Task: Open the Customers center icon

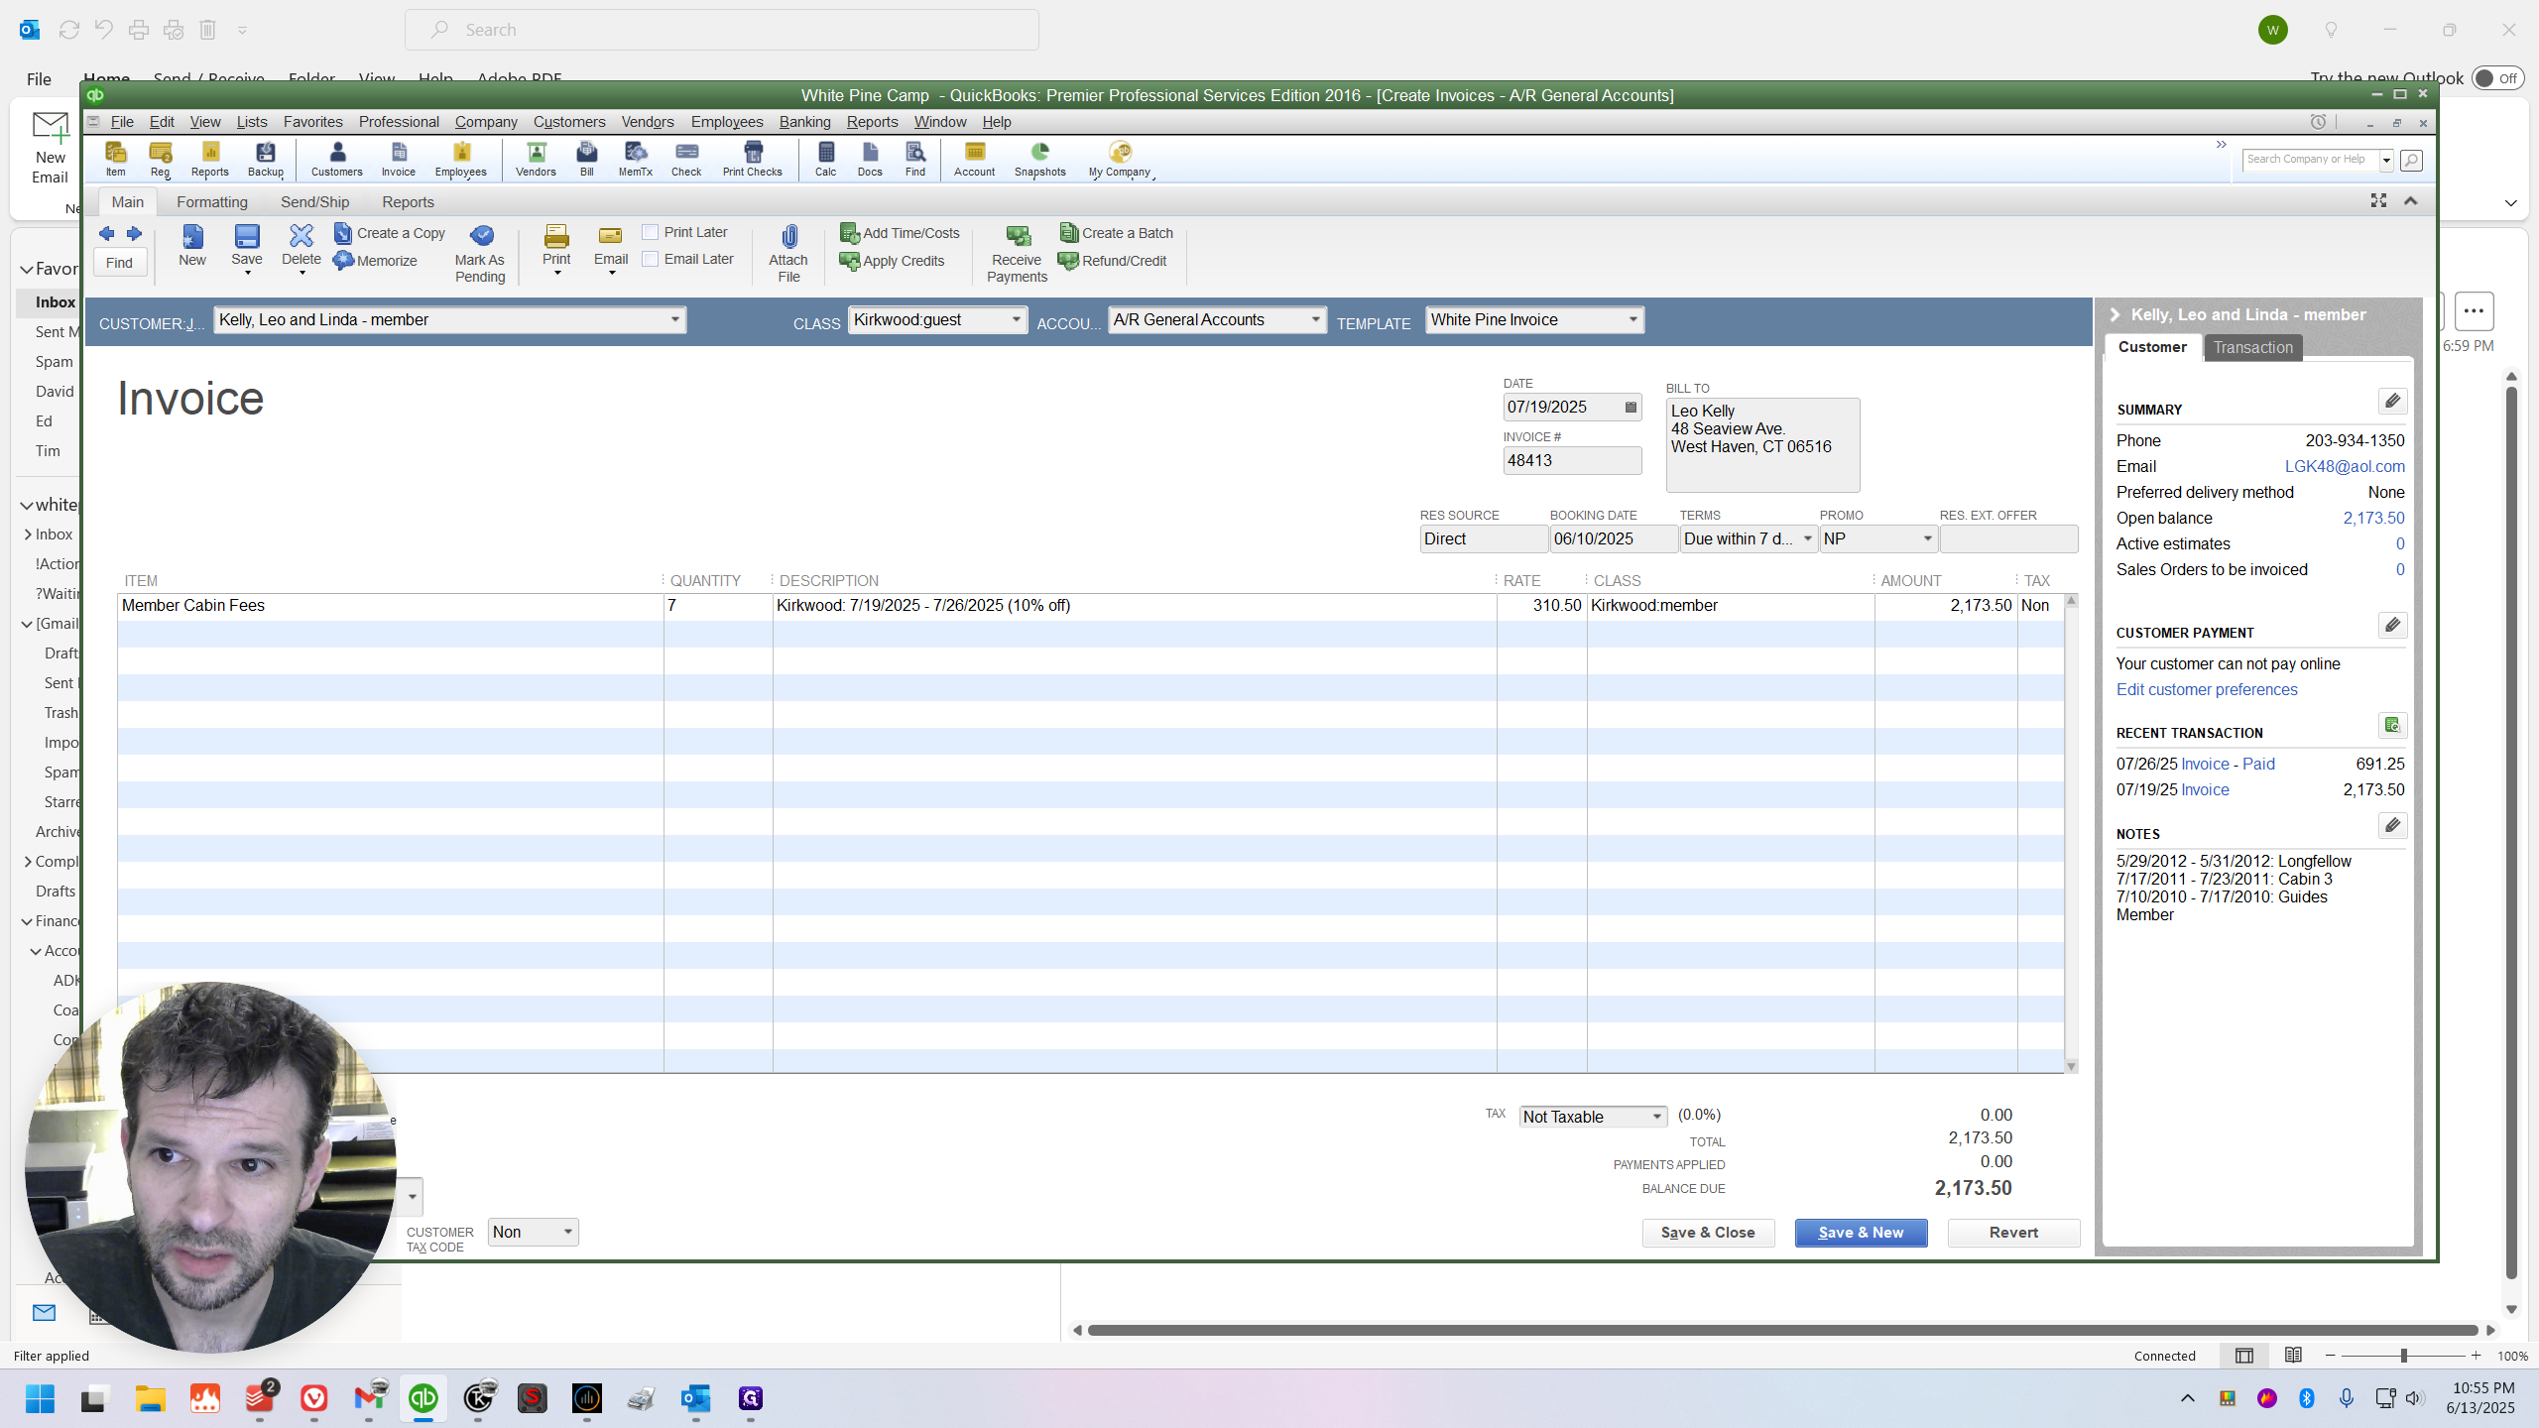Action: click(337, 159)
